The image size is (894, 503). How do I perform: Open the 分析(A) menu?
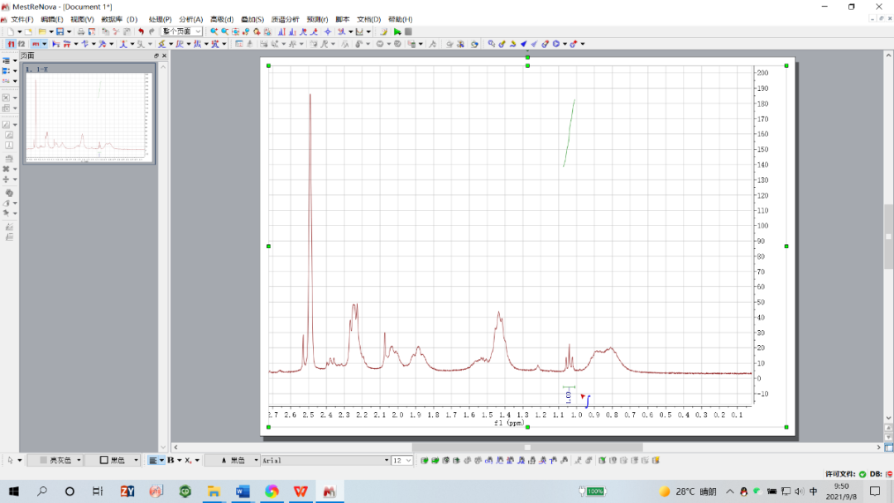point(191,19)
